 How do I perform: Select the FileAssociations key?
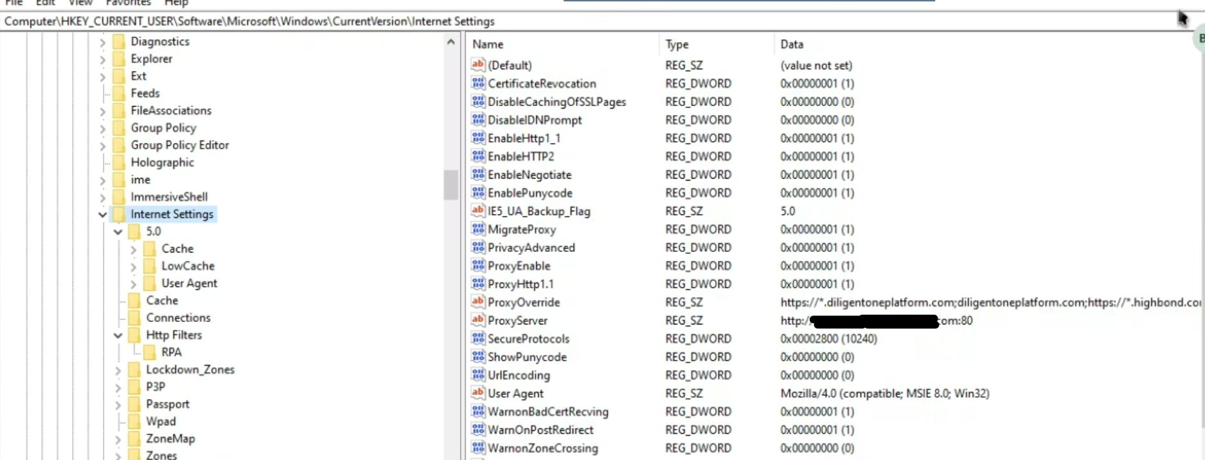point(171,111)
